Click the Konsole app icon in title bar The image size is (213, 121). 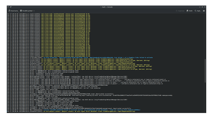pyautogui.click(x=8, y=7)
